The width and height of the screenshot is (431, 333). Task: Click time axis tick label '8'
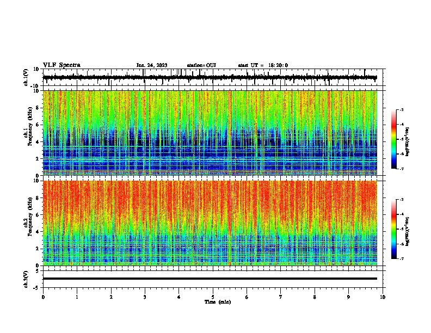[x=315, y=297]
